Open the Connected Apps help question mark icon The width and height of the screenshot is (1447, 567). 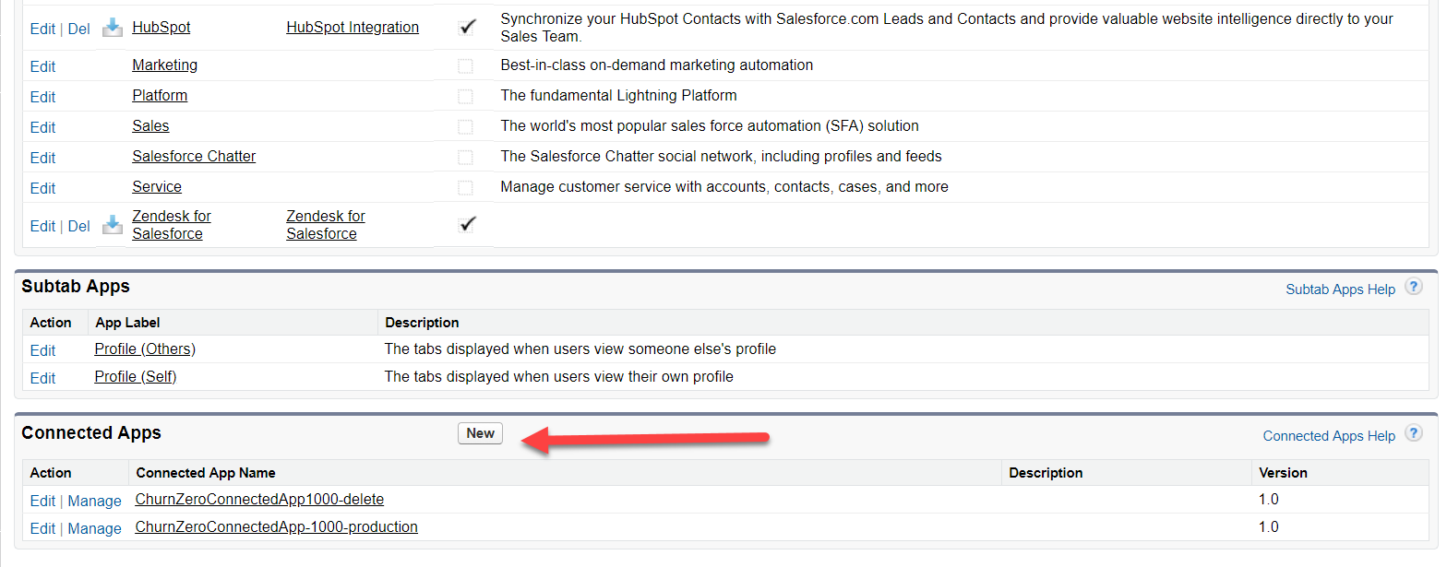[x=1413, y=433]
